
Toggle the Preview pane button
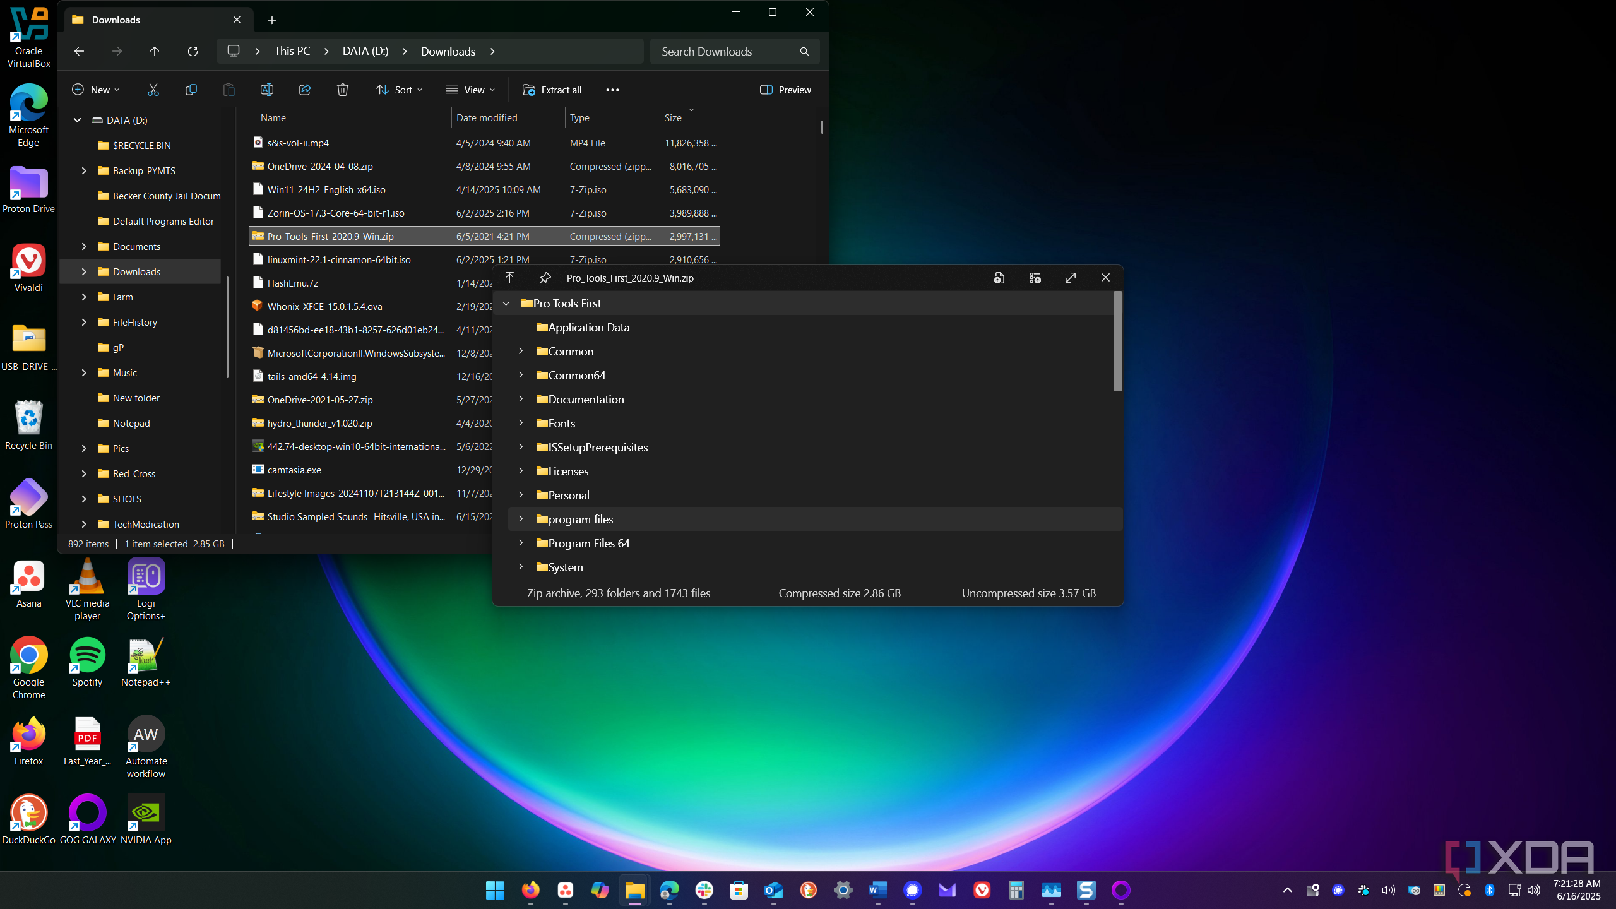pos(785,90)
